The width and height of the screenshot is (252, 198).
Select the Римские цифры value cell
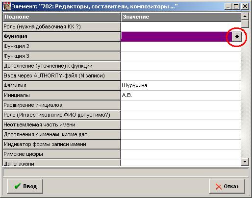click(x=181, y=154)
